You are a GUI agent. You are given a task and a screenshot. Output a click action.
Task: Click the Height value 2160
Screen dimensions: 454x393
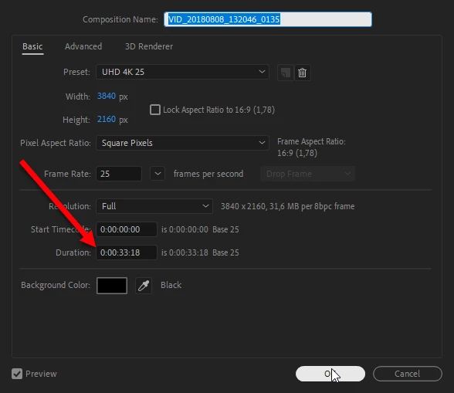(x=107, y=119)
